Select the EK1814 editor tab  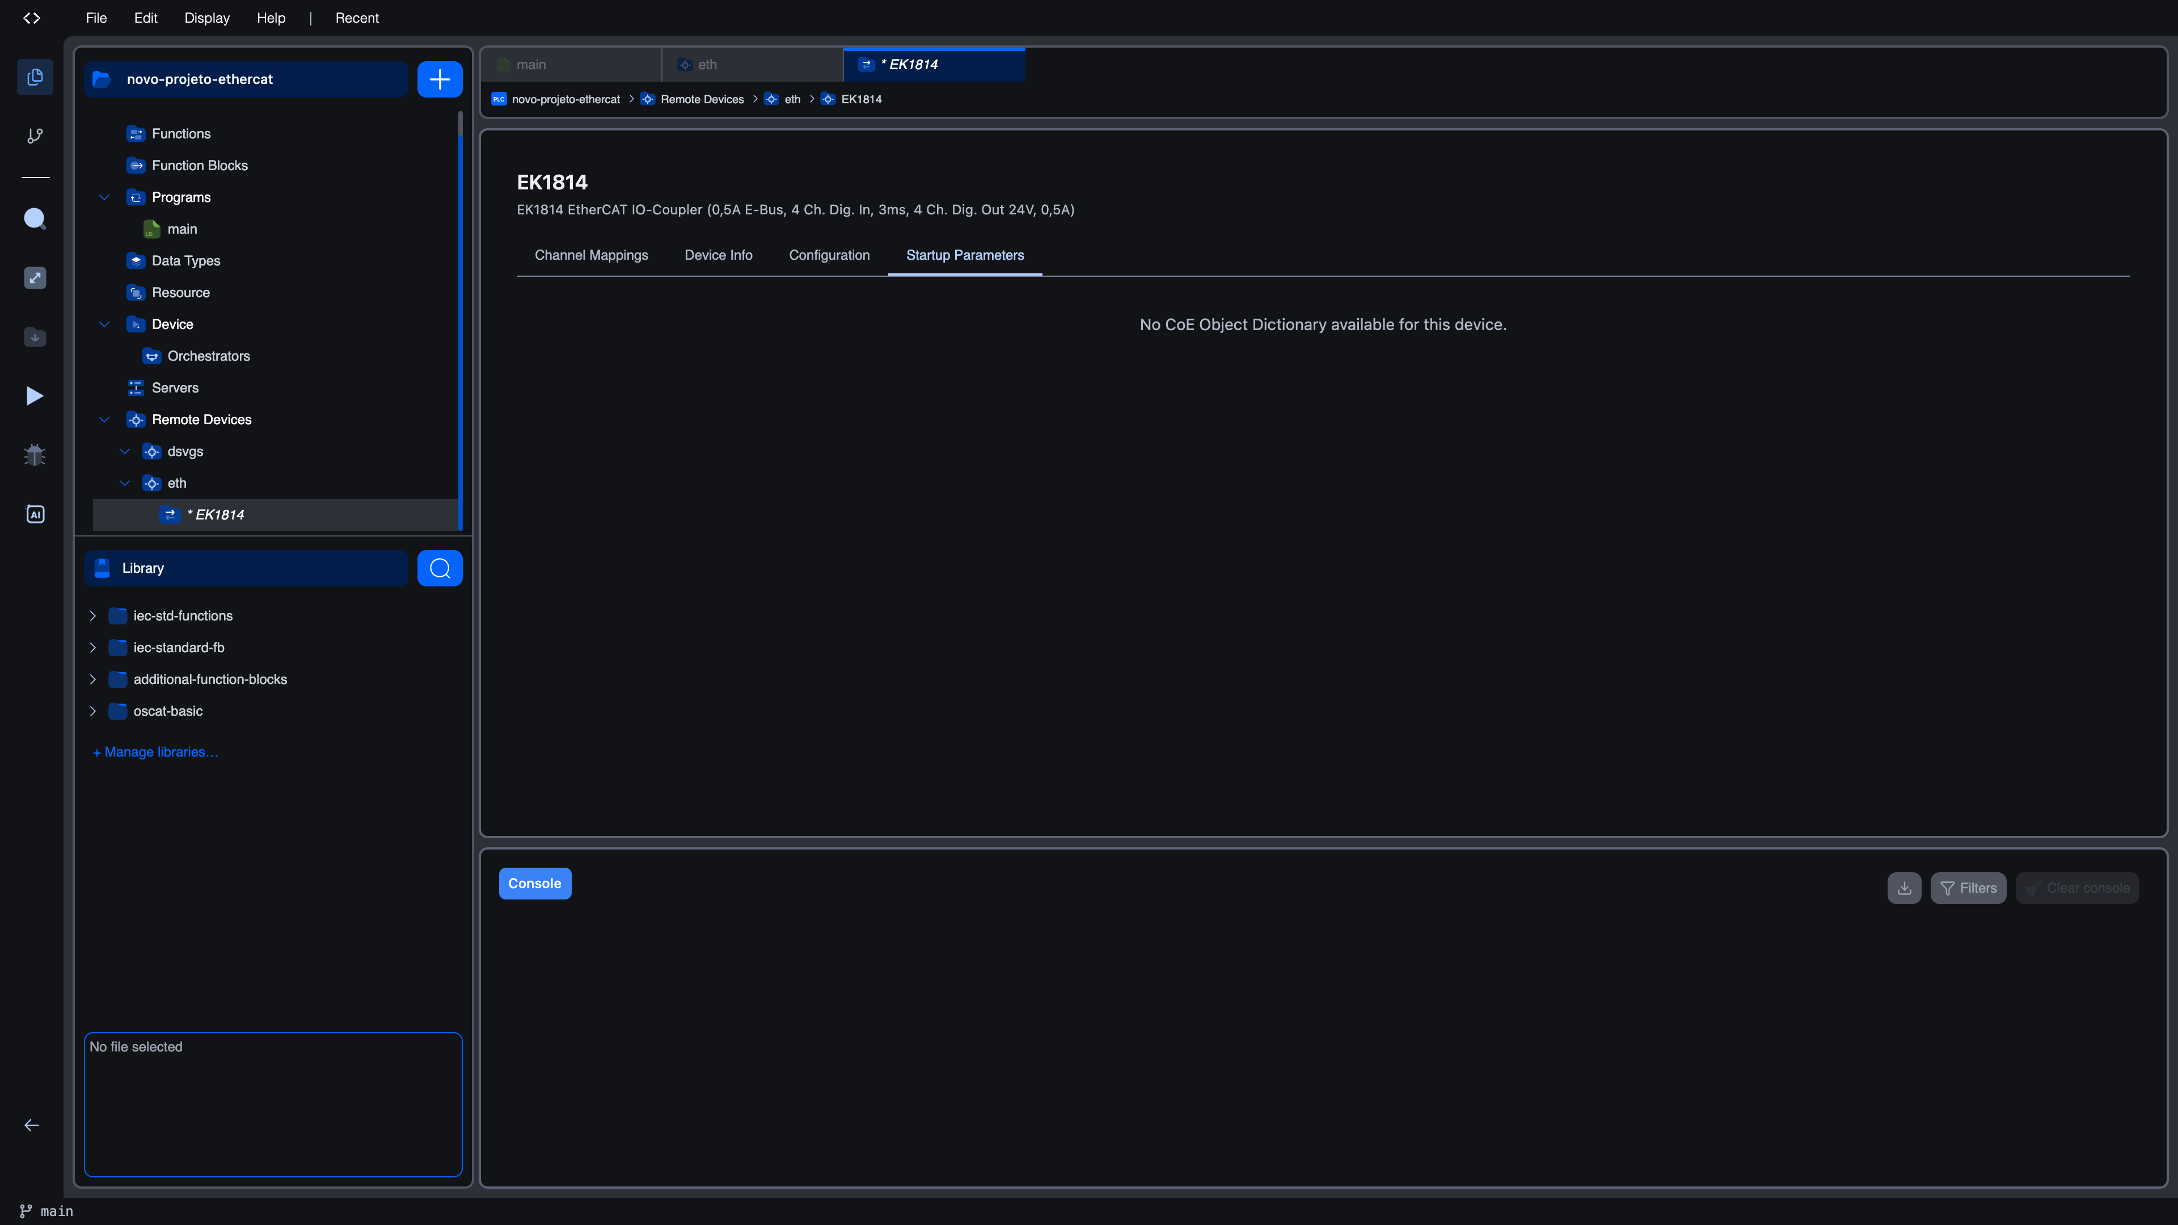click(x=934, y=64)
